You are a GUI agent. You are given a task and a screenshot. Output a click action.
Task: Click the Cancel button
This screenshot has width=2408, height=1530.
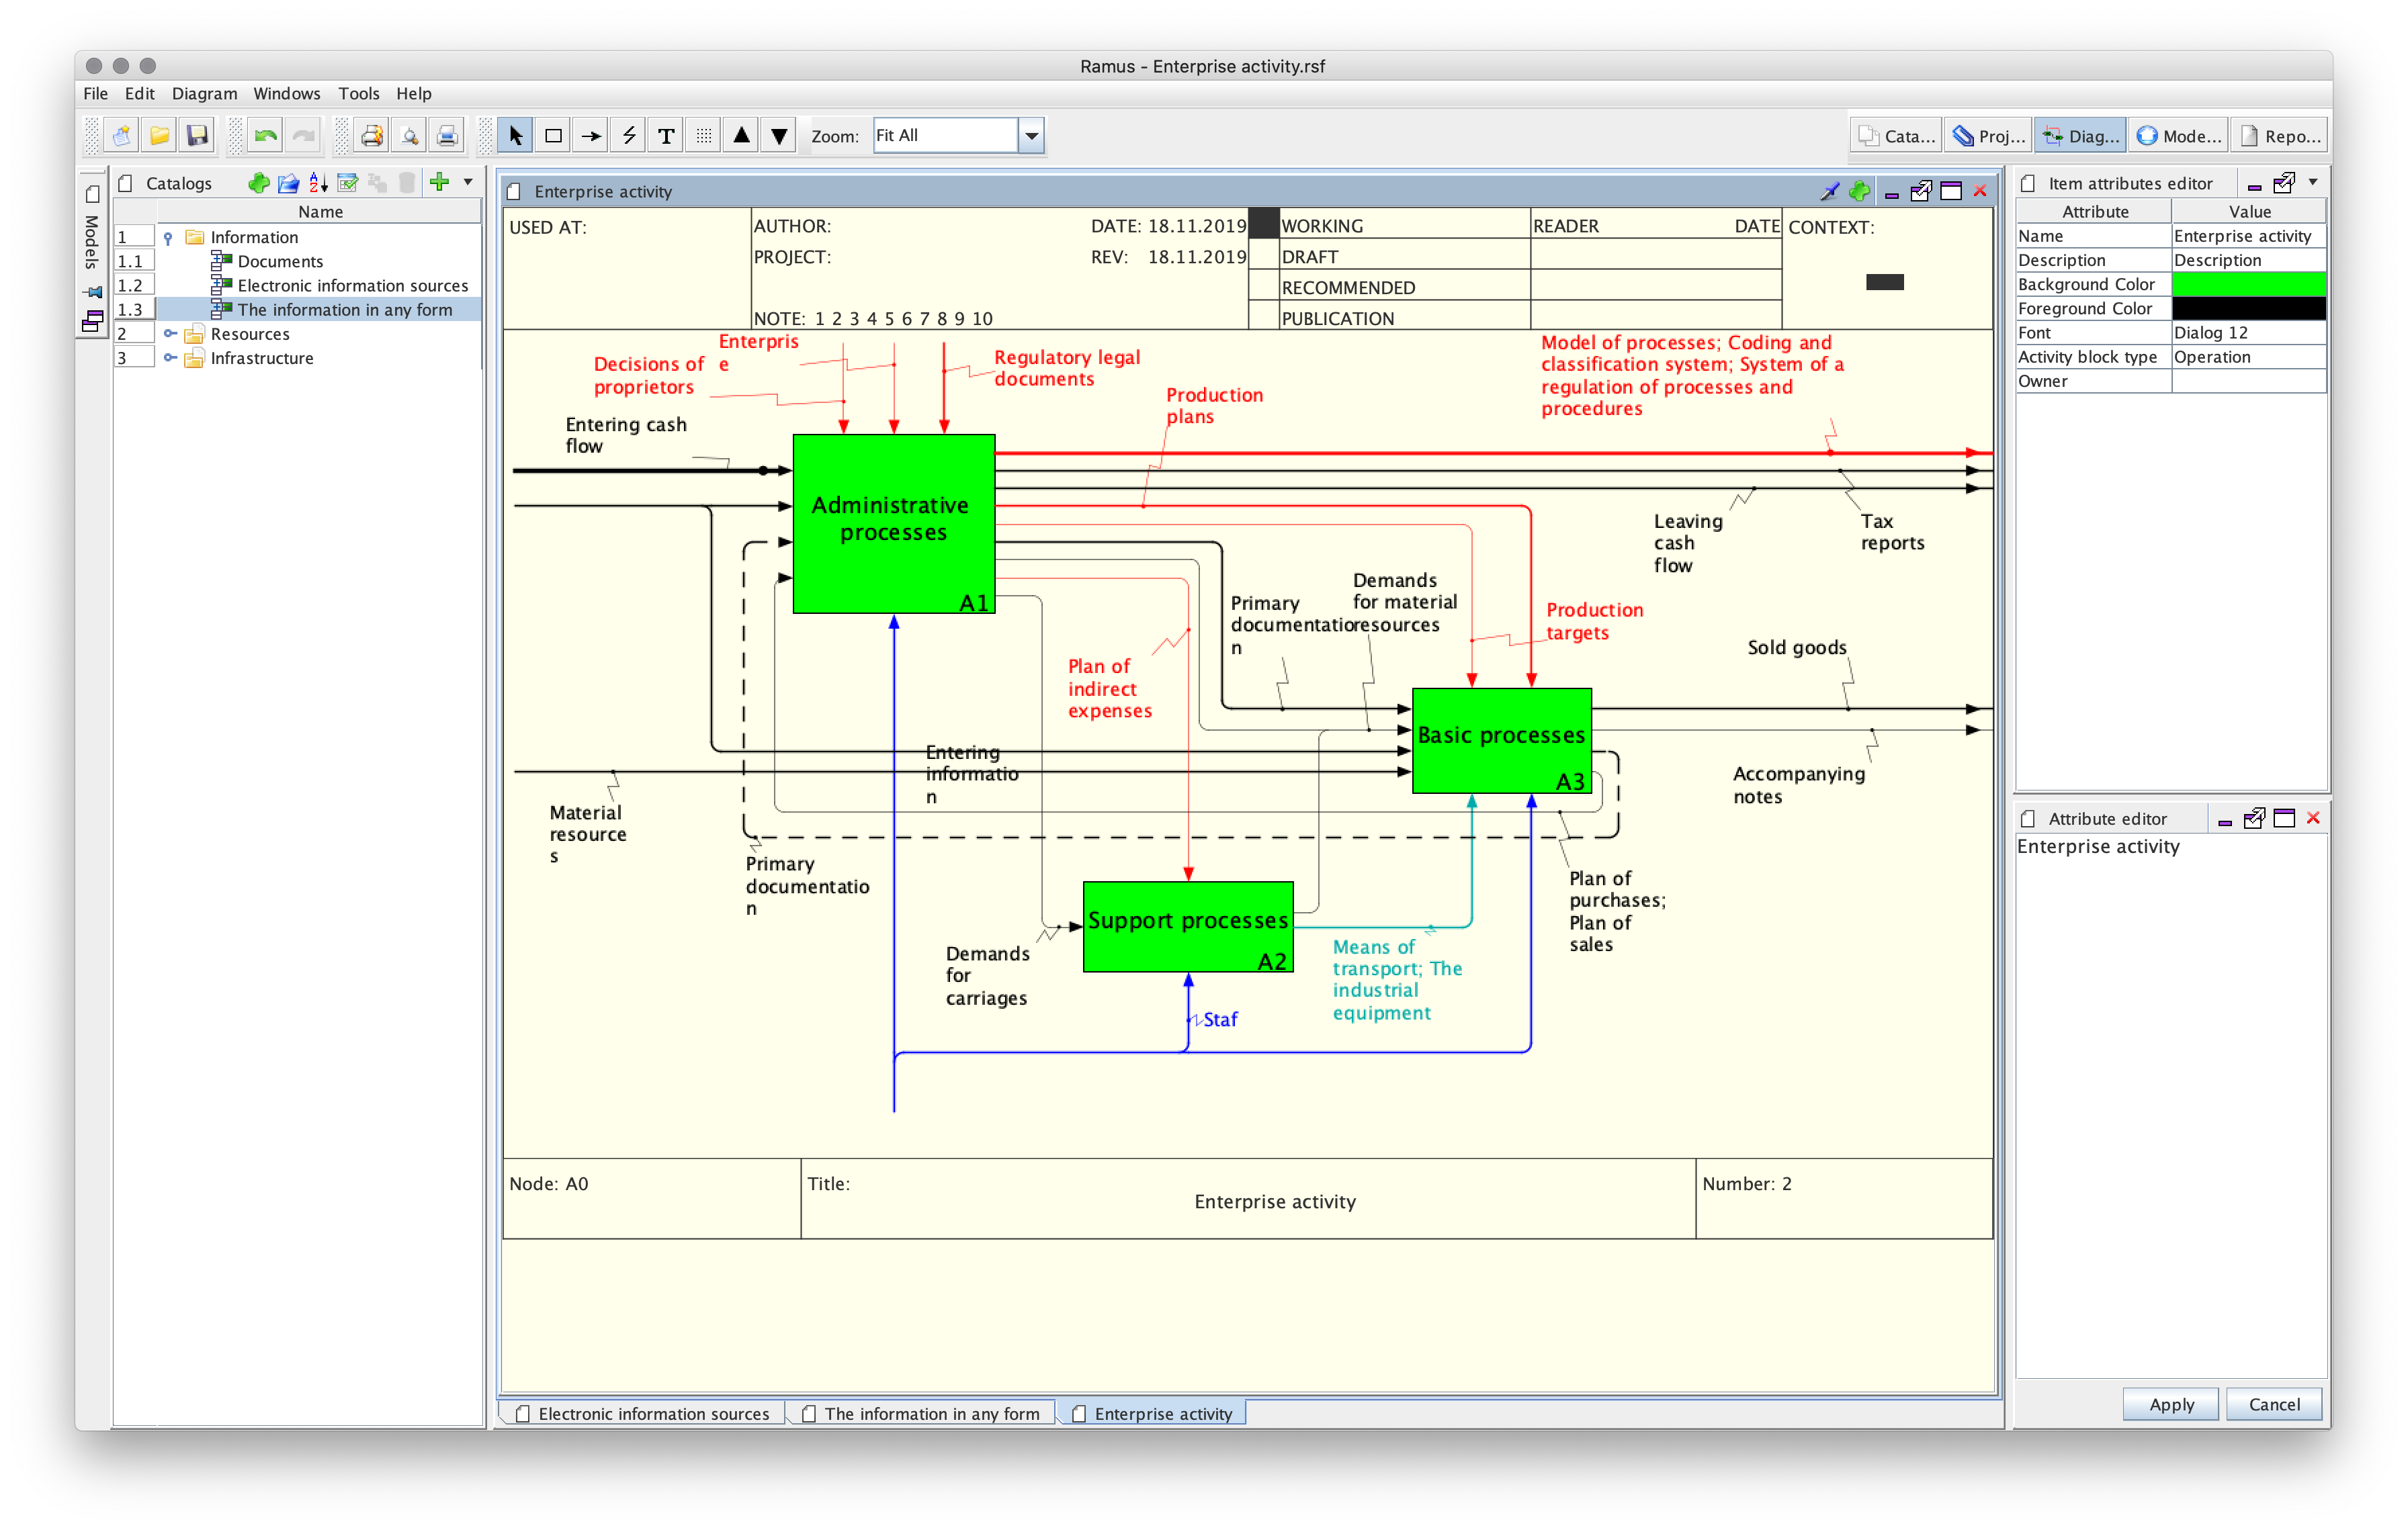2273,1404
